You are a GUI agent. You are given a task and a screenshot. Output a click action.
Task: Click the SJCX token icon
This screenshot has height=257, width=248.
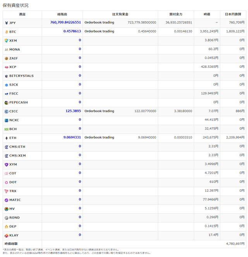click(x=6, y=85)
